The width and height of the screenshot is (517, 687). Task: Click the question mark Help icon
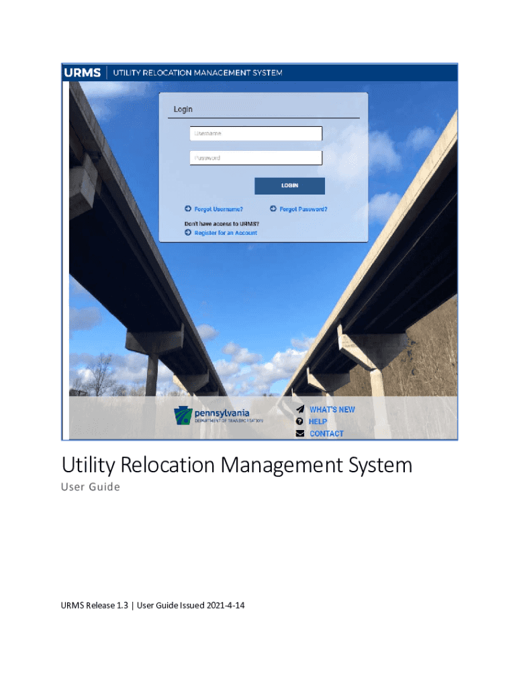(x=300, y=421)
